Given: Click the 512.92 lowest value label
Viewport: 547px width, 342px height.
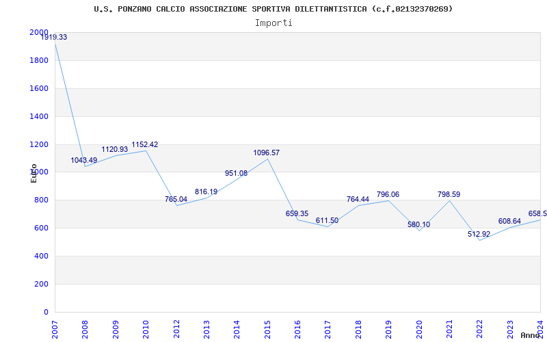Looking at the screenshot, I should click(x=479, y=234).
